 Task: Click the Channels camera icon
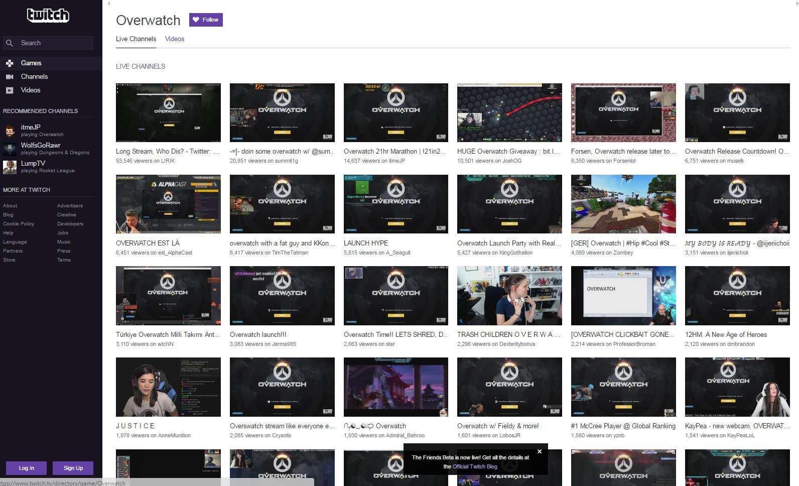[x=10, y=77]
